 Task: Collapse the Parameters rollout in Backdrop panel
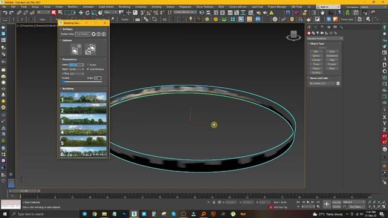tap(70, 59)
